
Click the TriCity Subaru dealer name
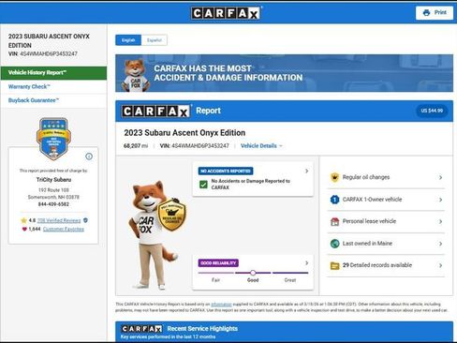coord(53,180)
